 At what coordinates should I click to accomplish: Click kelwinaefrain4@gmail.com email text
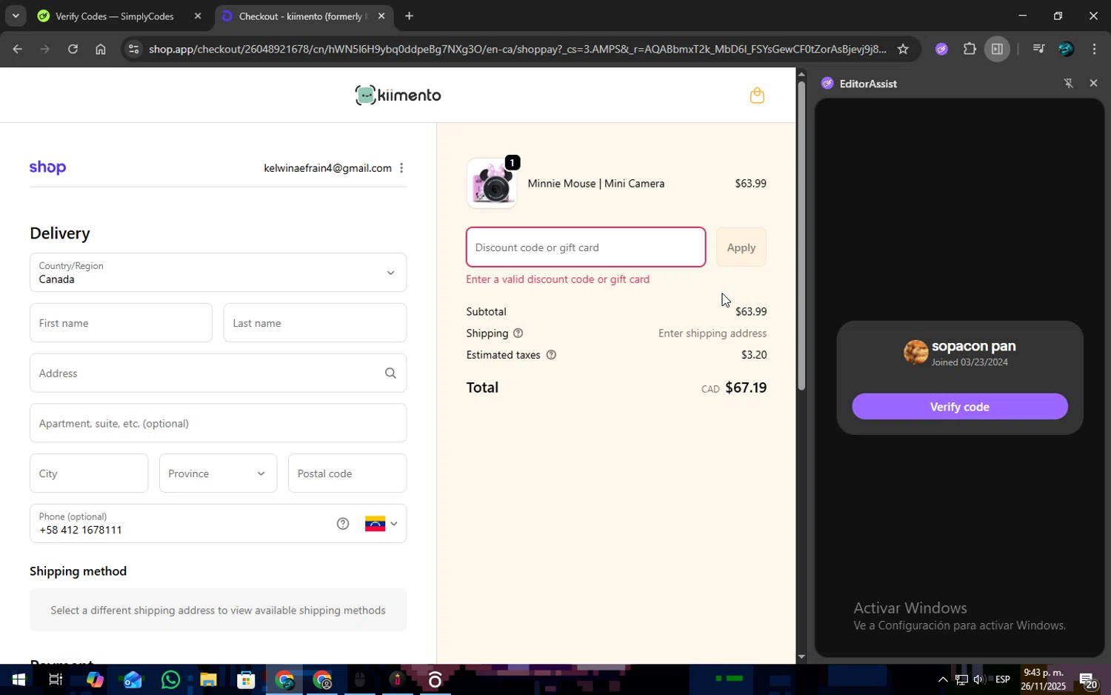(327, 168)
